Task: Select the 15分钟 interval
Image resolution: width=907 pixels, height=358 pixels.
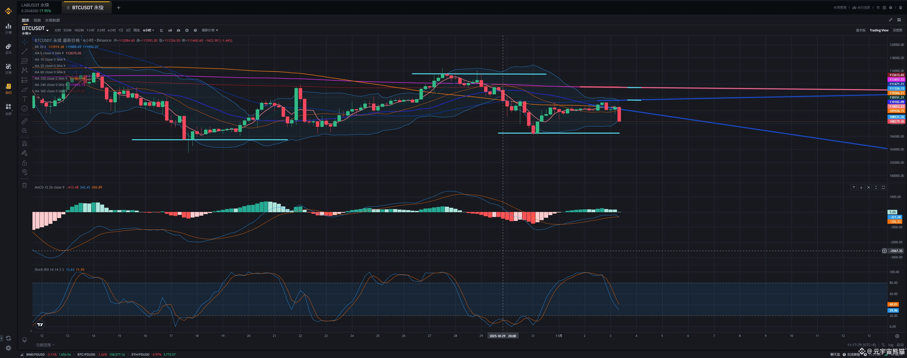Action: click(79, 30)
